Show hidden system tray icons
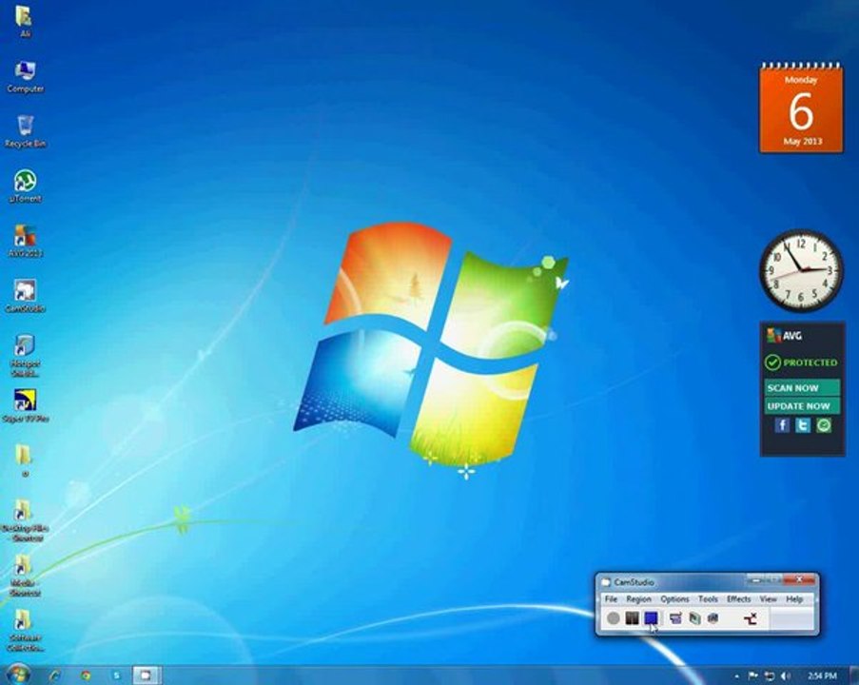This screenshot has height=685, width=859. pos(736,676)
